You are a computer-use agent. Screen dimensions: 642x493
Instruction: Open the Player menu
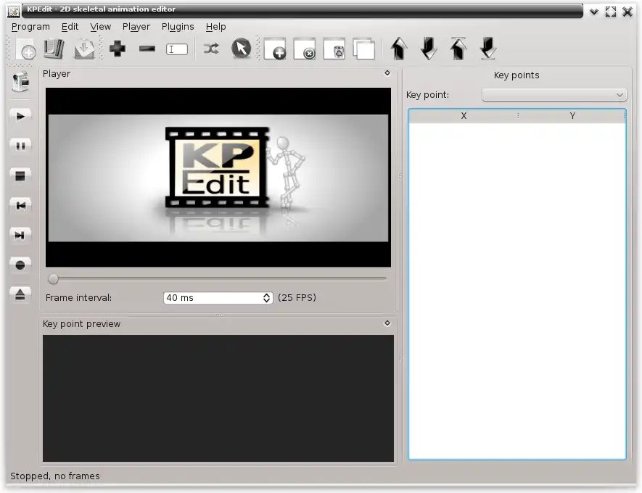[136, 27]
